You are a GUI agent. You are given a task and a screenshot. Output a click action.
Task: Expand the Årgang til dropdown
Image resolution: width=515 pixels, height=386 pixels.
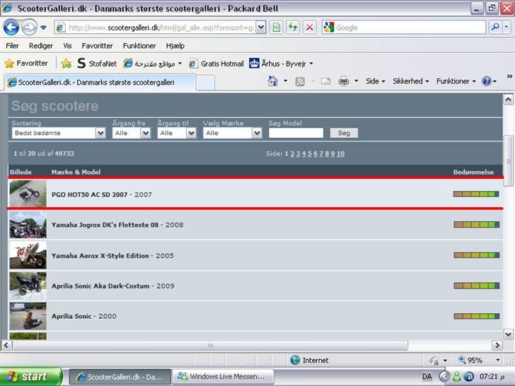pyautogui.click(x=190, y=133)
